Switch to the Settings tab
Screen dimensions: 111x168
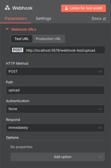(x=43, y=18)
